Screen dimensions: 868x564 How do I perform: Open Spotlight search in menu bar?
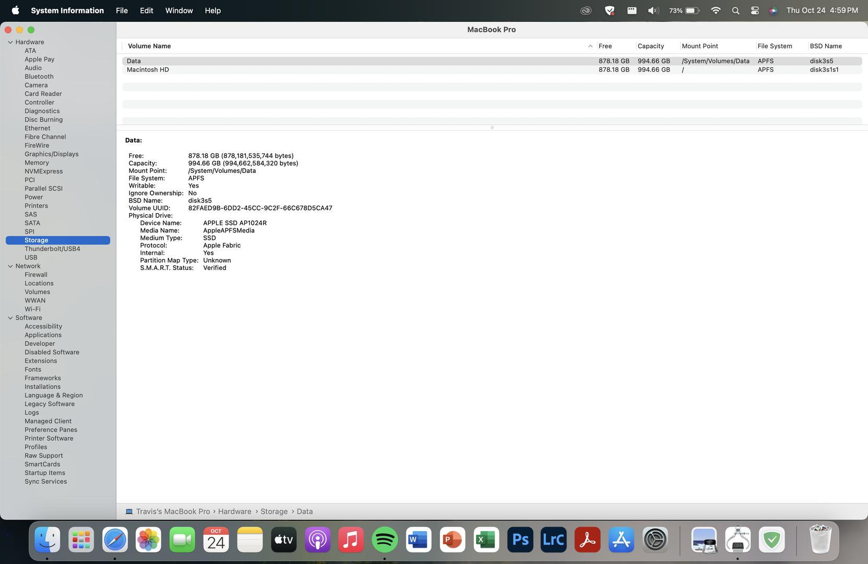tap(735, 10)
